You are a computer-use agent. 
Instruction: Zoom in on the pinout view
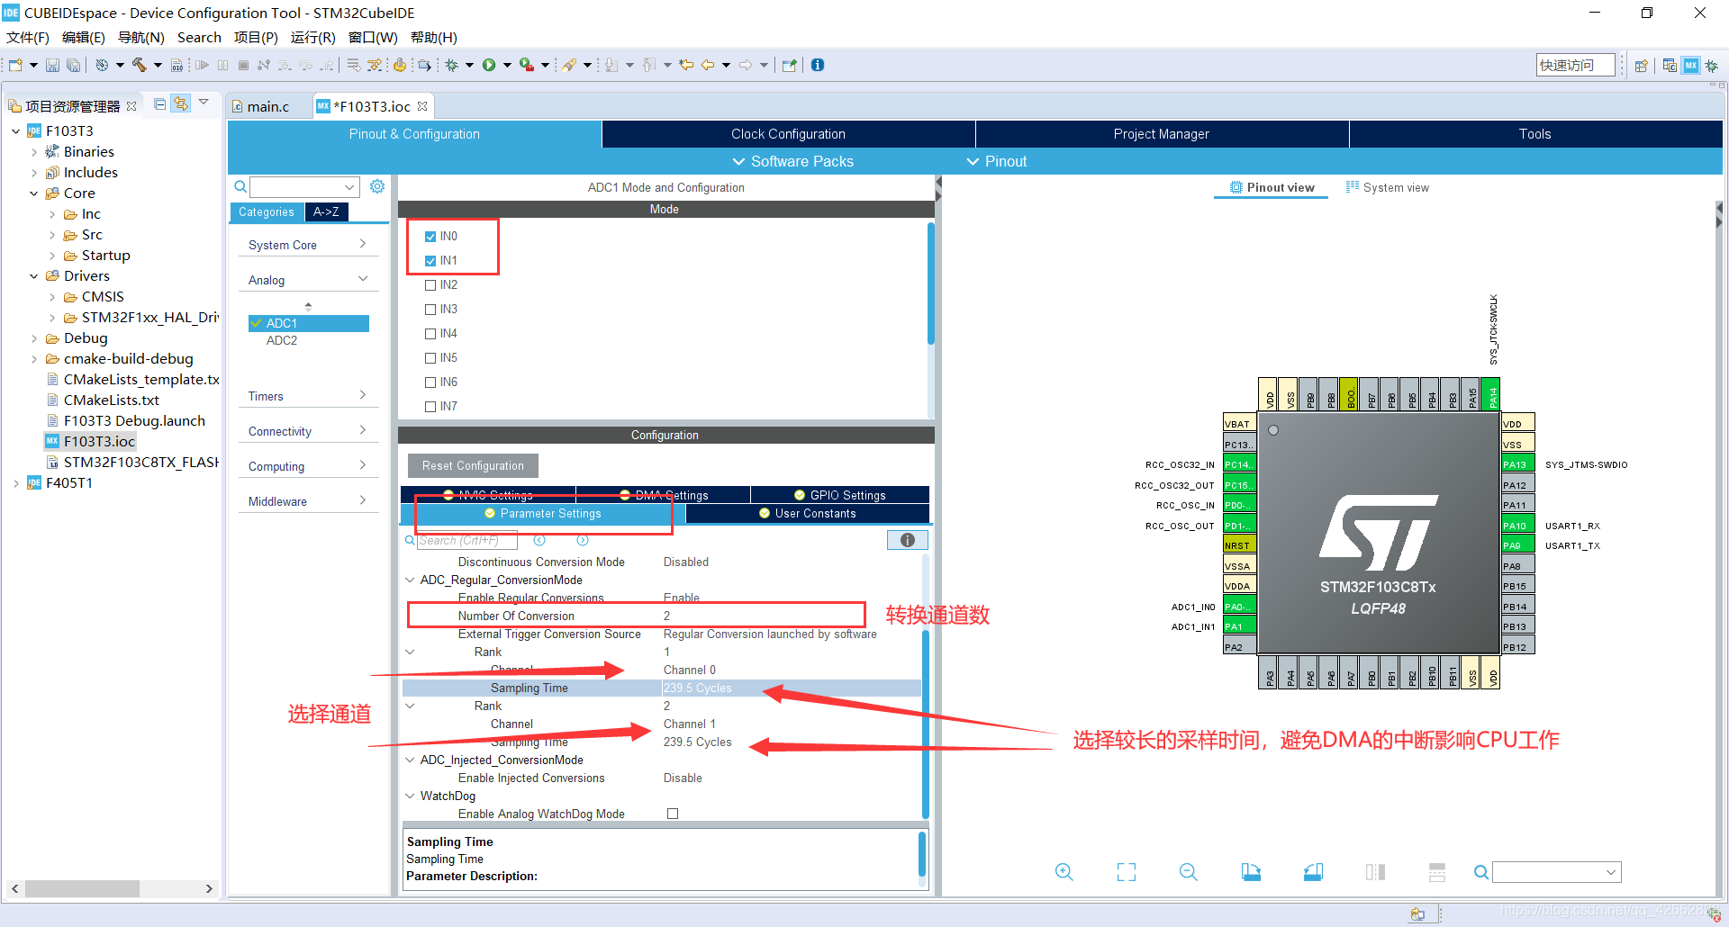click(1064, 871)
